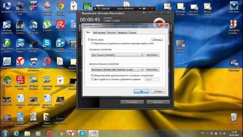This screenshot has width=243, height=137.
Task: Click Настройки next to the microphone device
Action: [x=152, y=69]
